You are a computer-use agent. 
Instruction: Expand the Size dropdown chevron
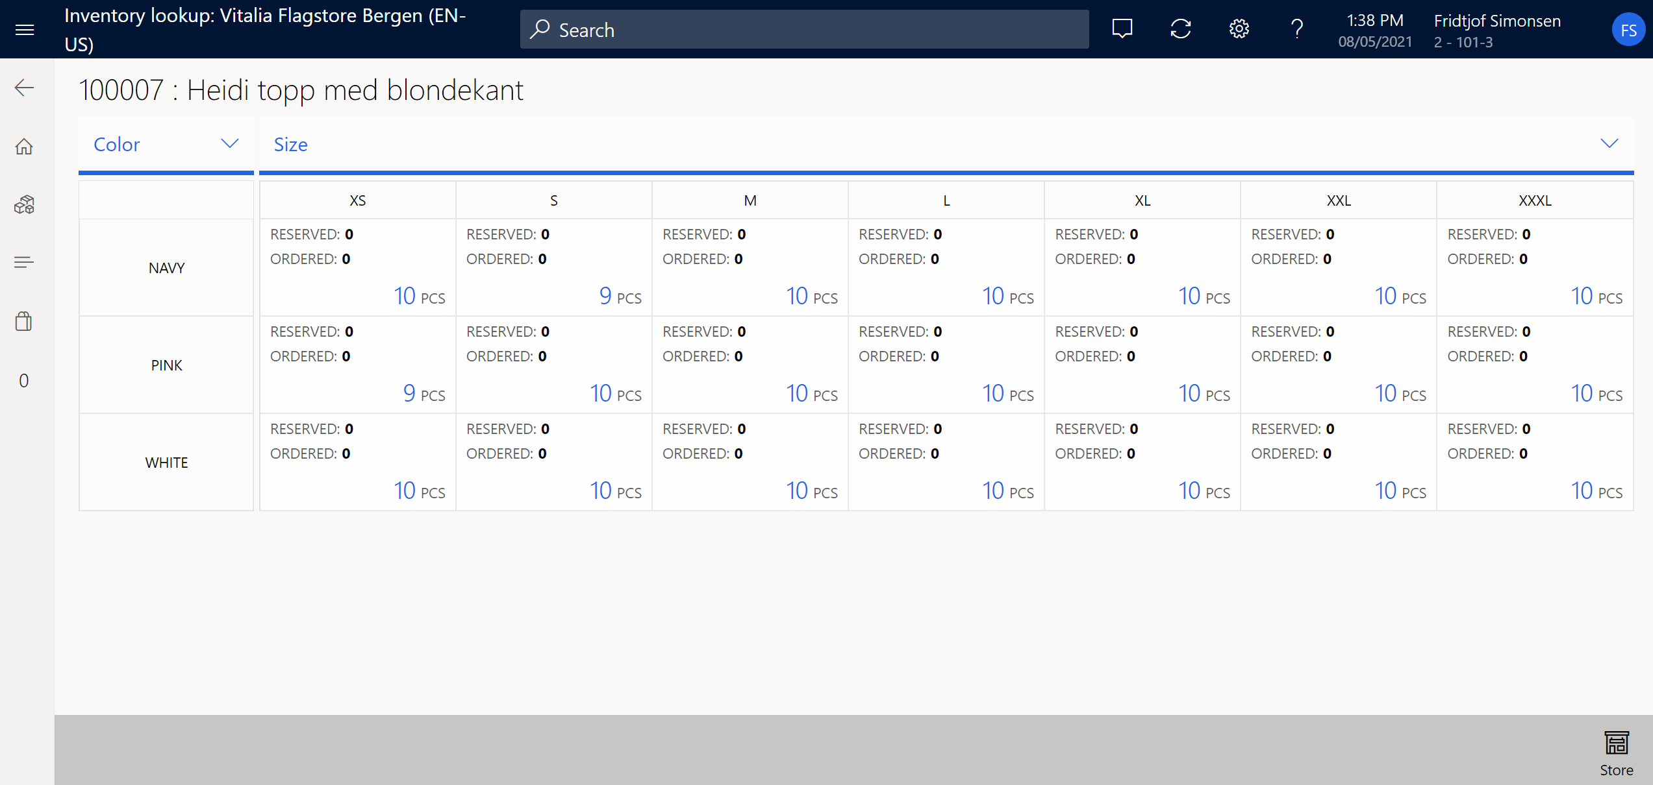point(1609,143)
